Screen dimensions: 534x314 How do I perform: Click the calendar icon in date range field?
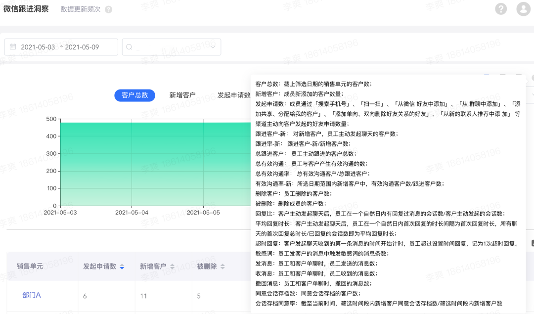(13, 47)
